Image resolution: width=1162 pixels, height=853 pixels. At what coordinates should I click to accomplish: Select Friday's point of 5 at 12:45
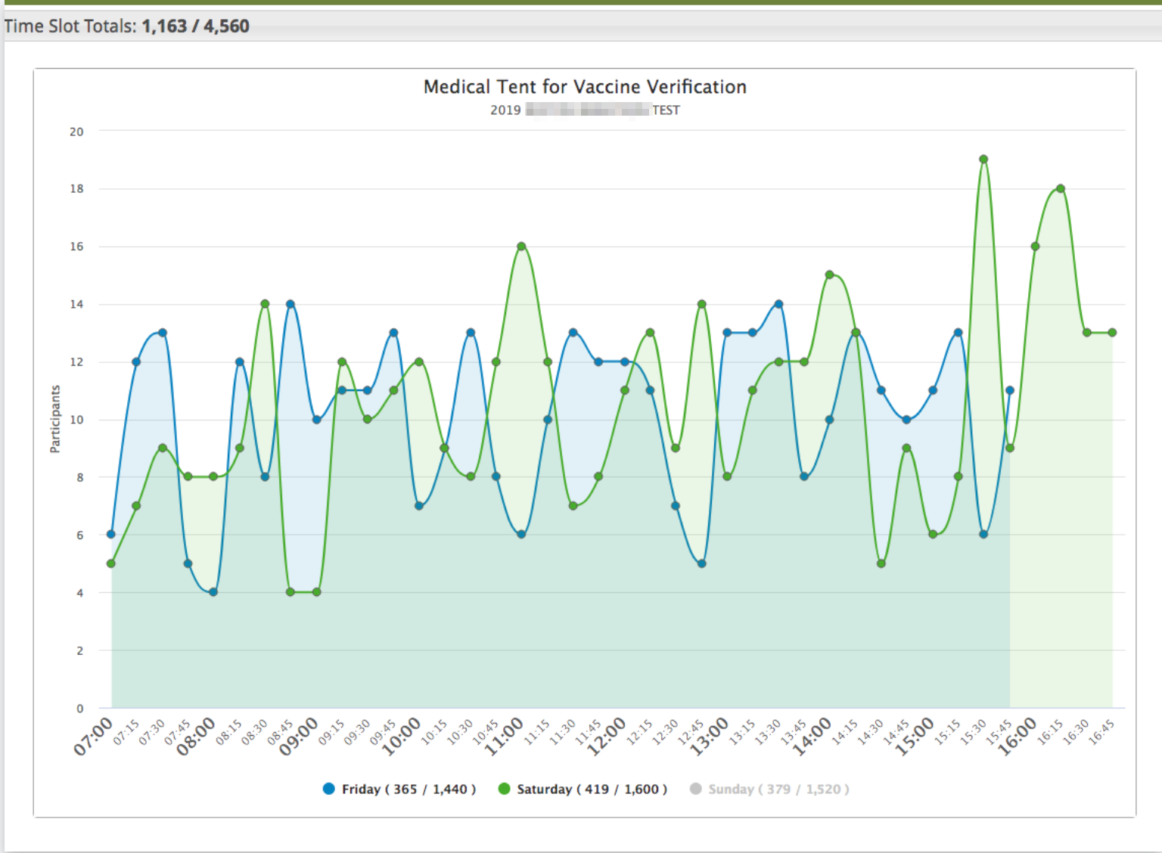click(x=701, y=563)
